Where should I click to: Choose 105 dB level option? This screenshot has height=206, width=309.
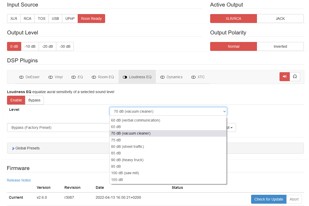tap(168, 180)
